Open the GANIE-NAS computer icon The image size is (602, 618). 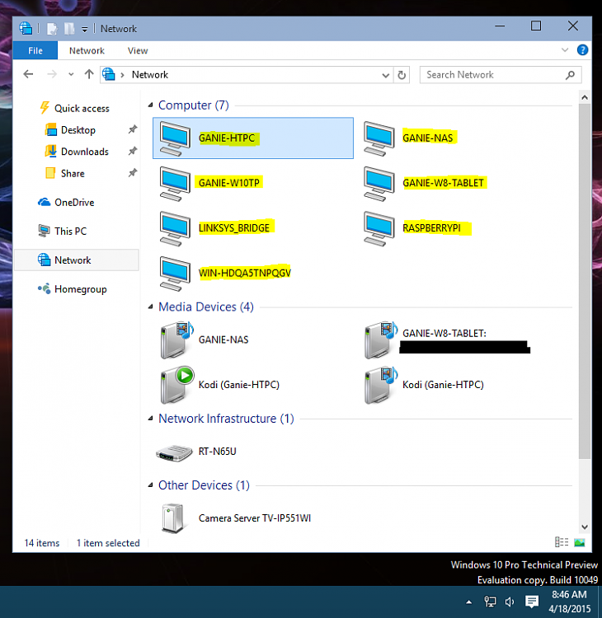[x=379, y=138]
